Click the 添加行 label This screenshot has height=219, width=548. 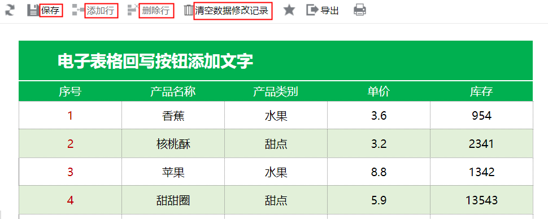pyautogui.click(x=101, y=11)
